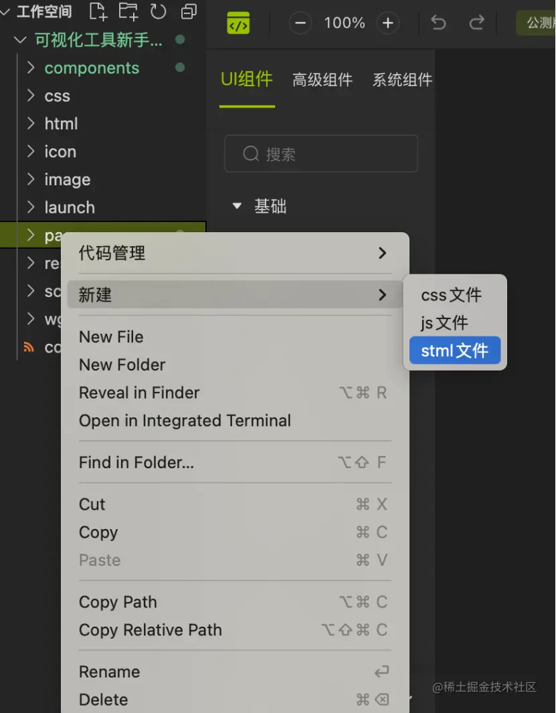This screenshot has height=713, width=556.
Task: Zoom out with the minus button
Action: coord(300,23)
